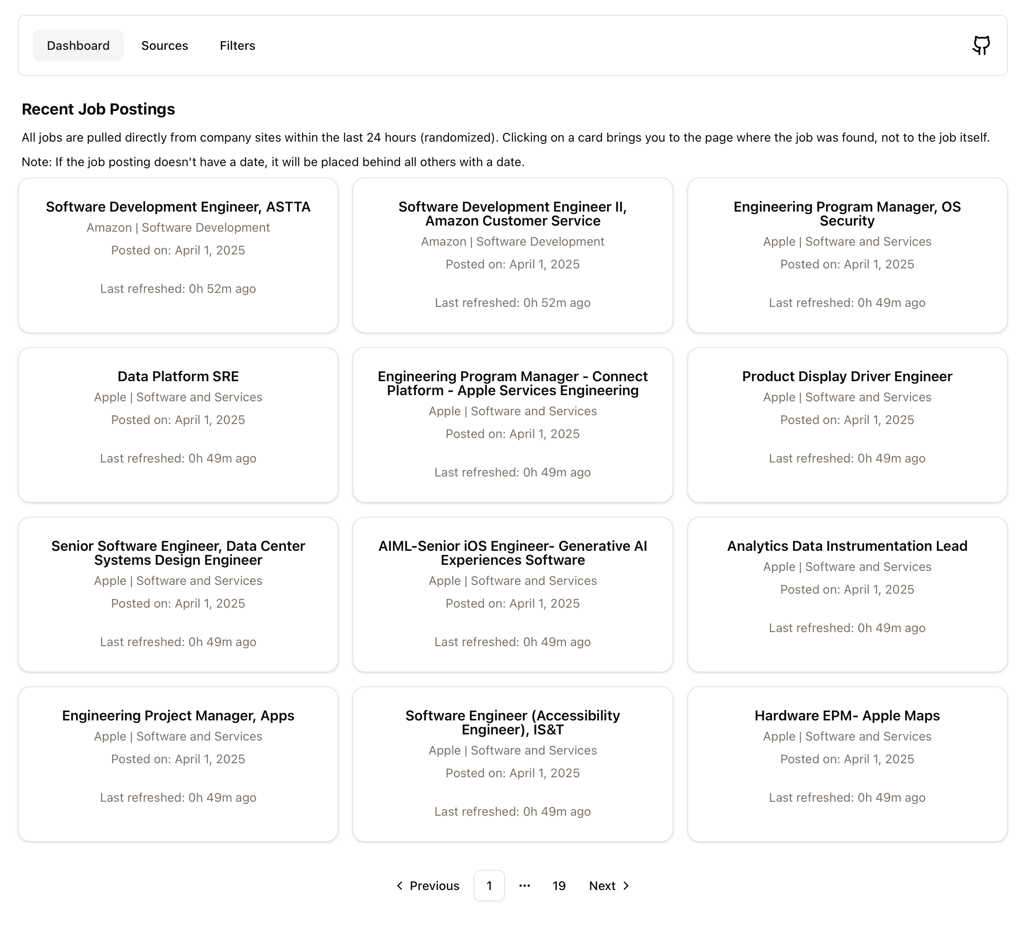
Task: Click the note about job postings without a date
Action: 273,162
